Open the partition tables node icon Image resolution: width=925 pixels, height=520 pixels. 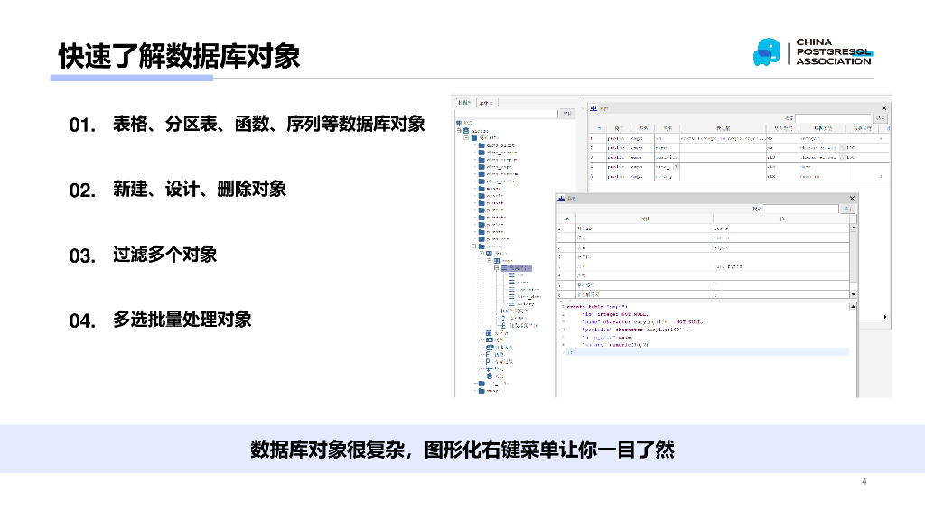[x=489, y=333]
